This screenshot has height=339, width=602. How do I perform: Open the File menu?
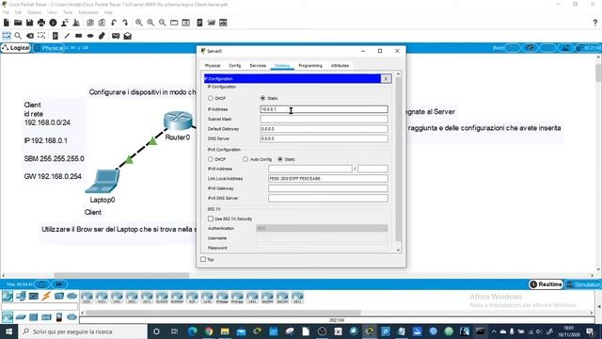pos(6,12)
